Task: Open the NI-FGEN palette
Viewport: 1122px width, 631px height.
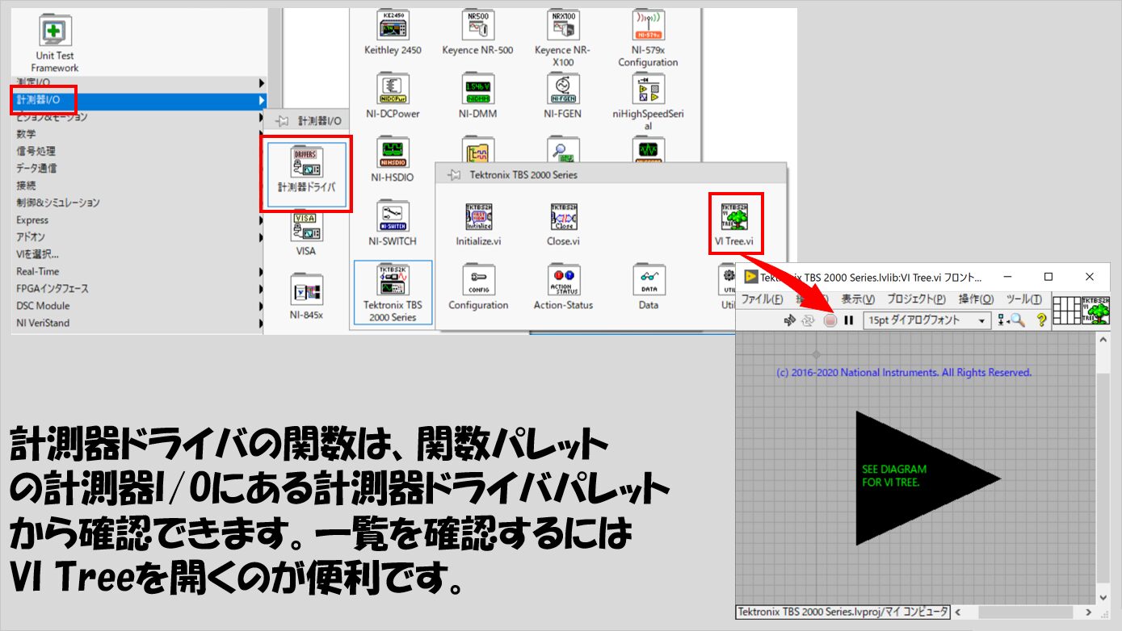Action: click(x=563, y=96)
